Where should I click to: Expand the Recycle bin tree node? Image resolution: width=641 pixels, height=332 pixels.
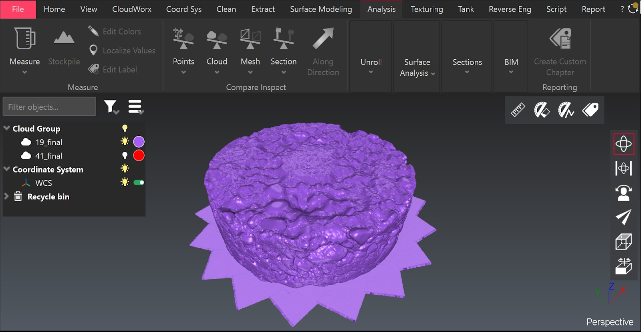6,196
